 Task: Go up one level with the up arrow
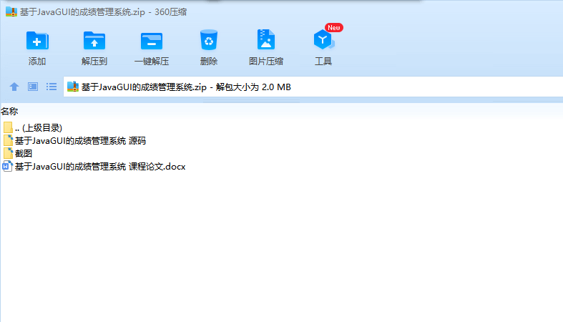tap(14, 87)
